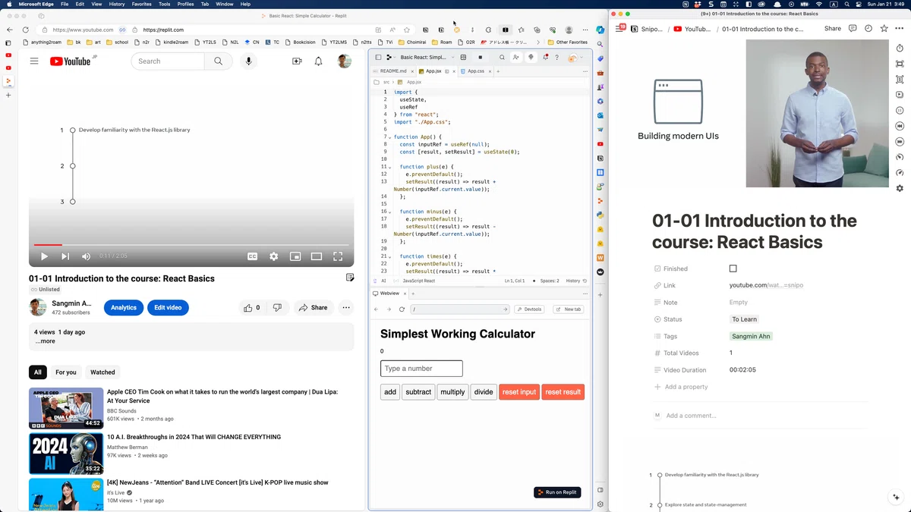Open Notion page comments icon

pos(853,29)
